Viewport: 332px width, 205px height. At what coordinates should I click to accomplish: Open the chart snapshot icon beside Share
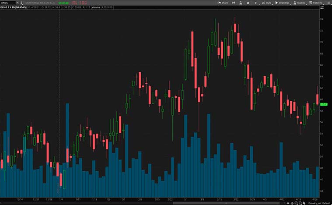pyautogui.click(x=234, y=3)
